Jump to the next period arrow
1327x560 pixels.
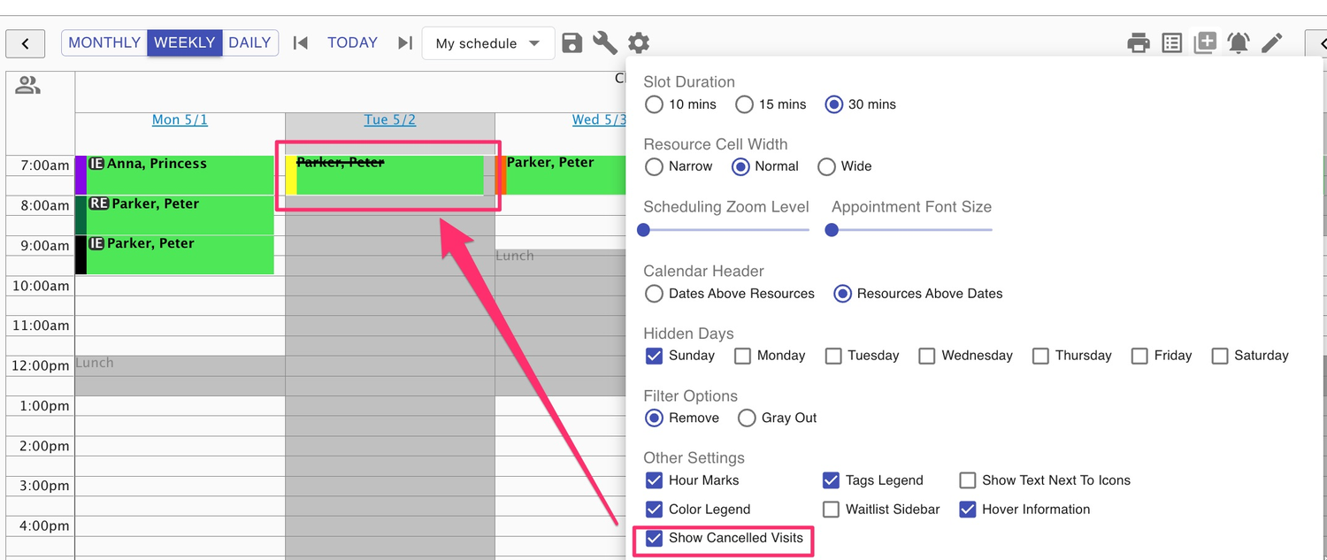[x=405, y=42]
